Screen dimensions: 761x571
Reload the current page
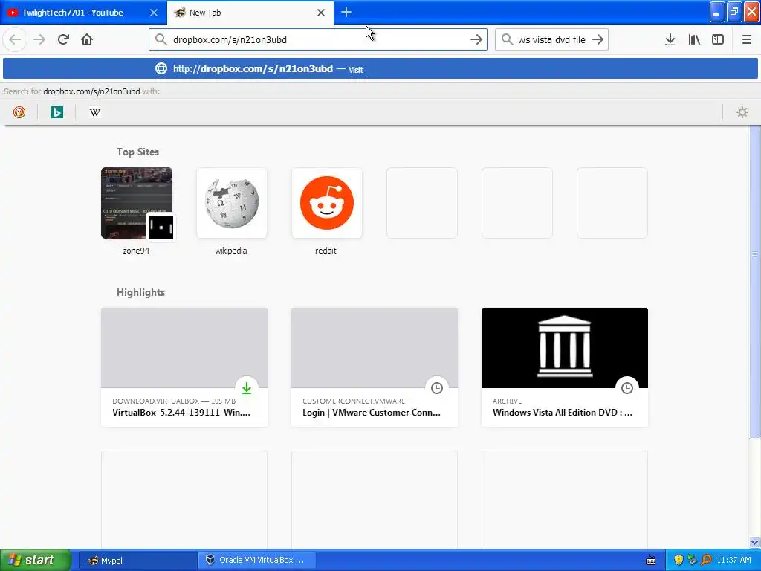tap(63, 39)
